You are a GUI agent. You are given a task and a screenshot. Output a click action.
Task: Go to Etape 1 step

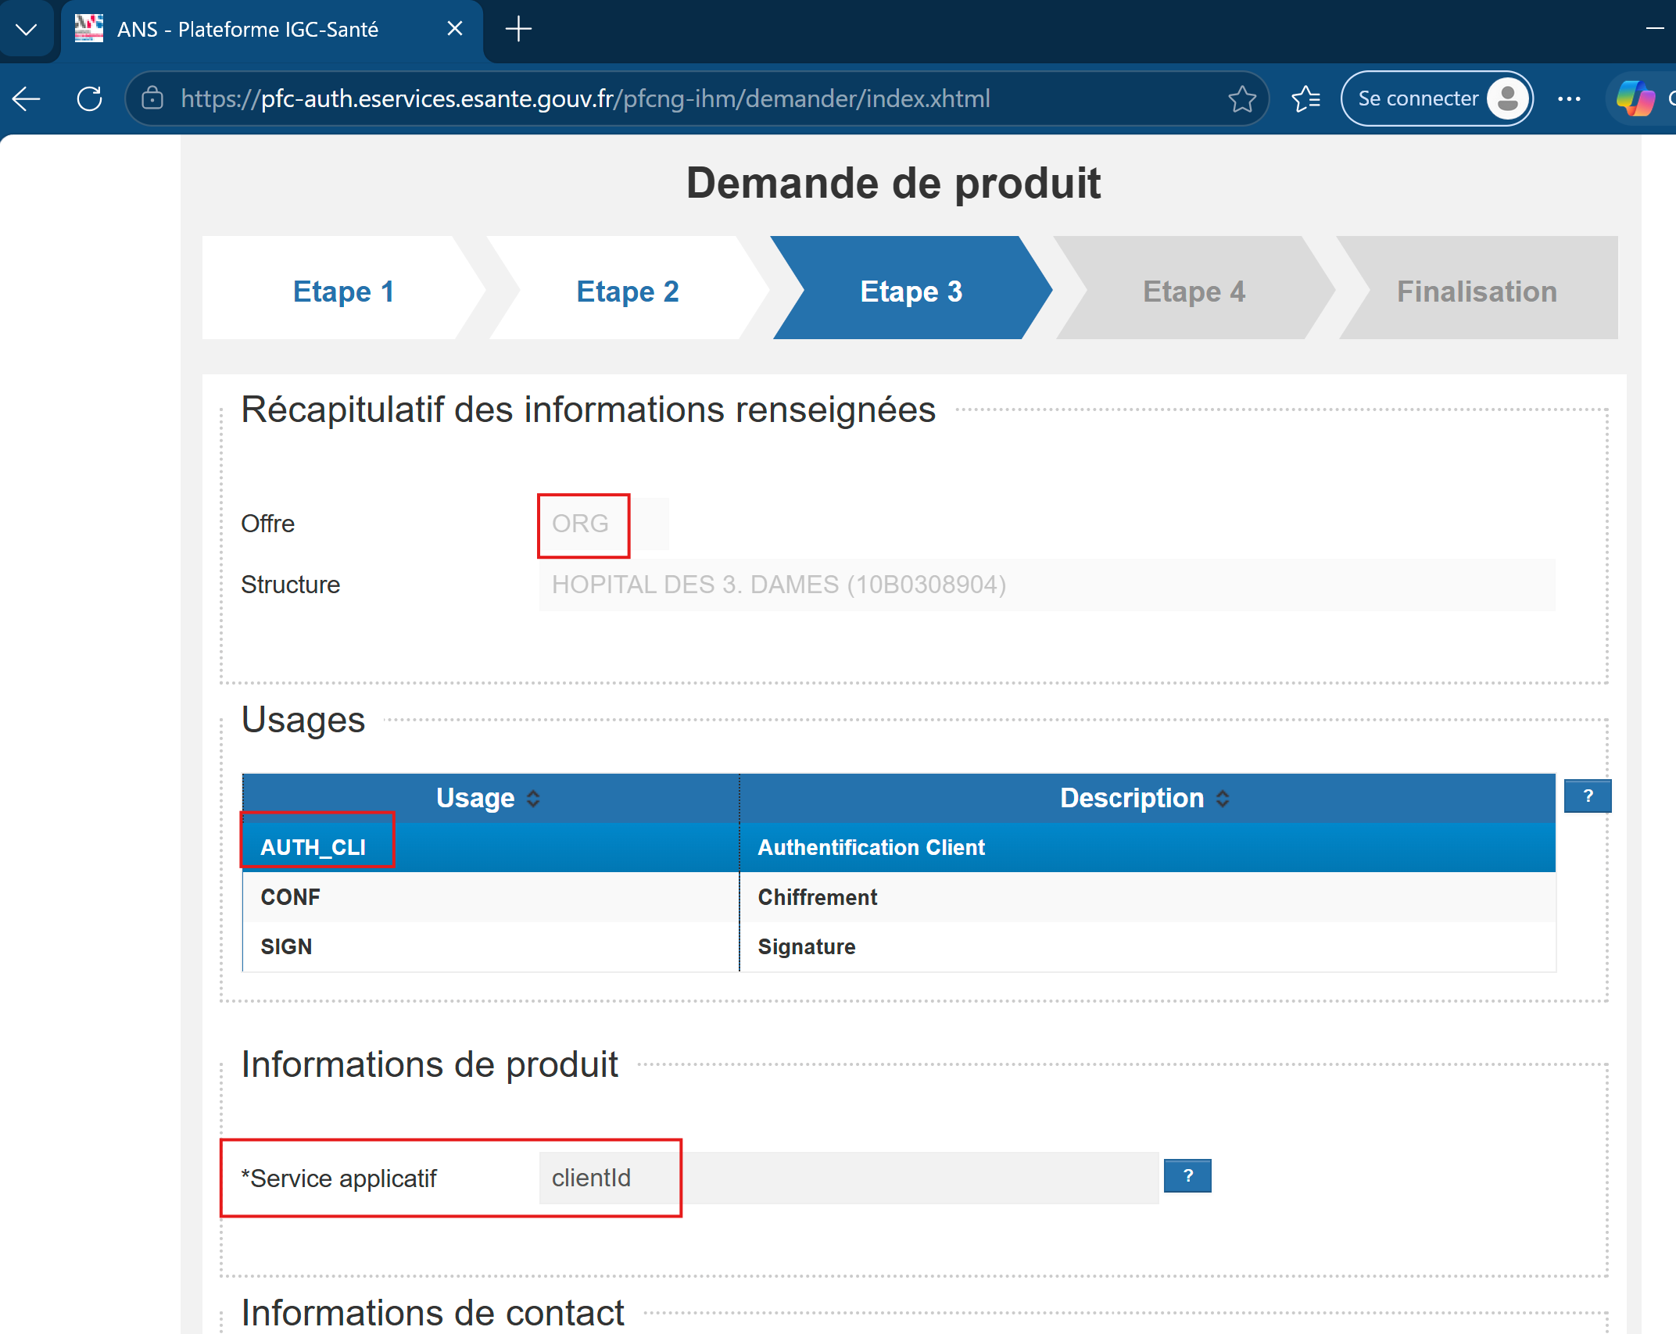pos(344,291)
